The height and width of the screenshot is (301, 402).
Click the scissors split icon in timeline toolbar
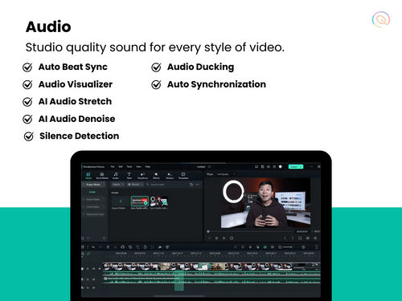(x=116, y=247)
